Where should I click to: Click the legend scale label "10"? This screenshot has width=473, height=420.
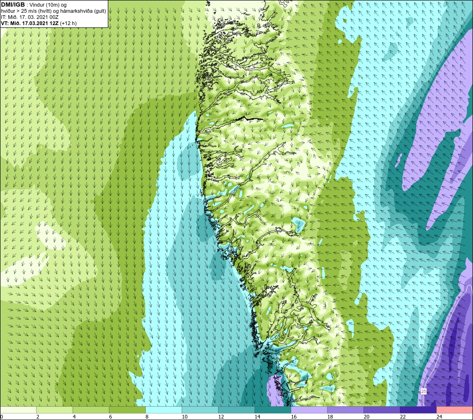(184, 417)
